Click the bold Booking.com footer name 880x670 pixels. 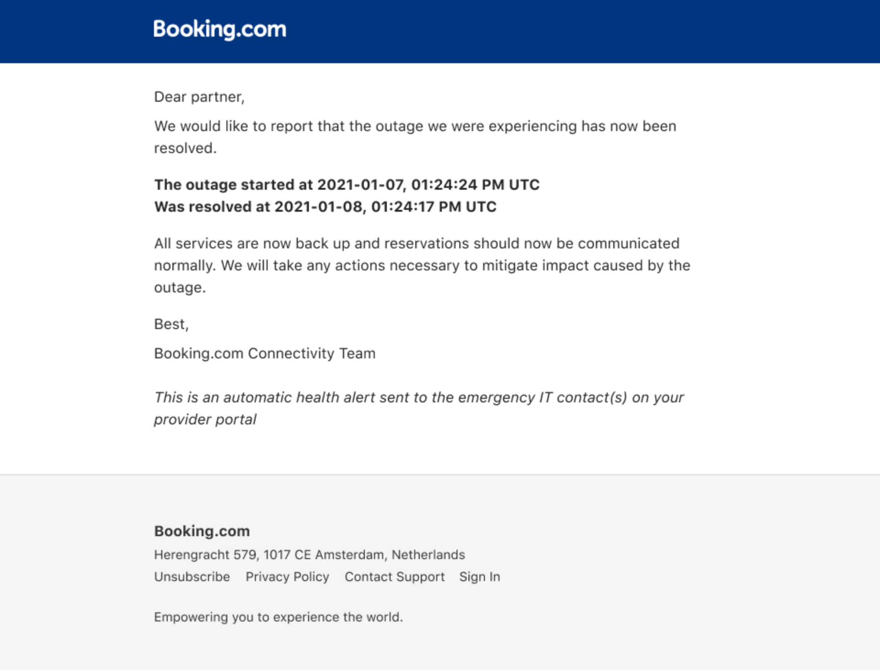click(202, 531)
